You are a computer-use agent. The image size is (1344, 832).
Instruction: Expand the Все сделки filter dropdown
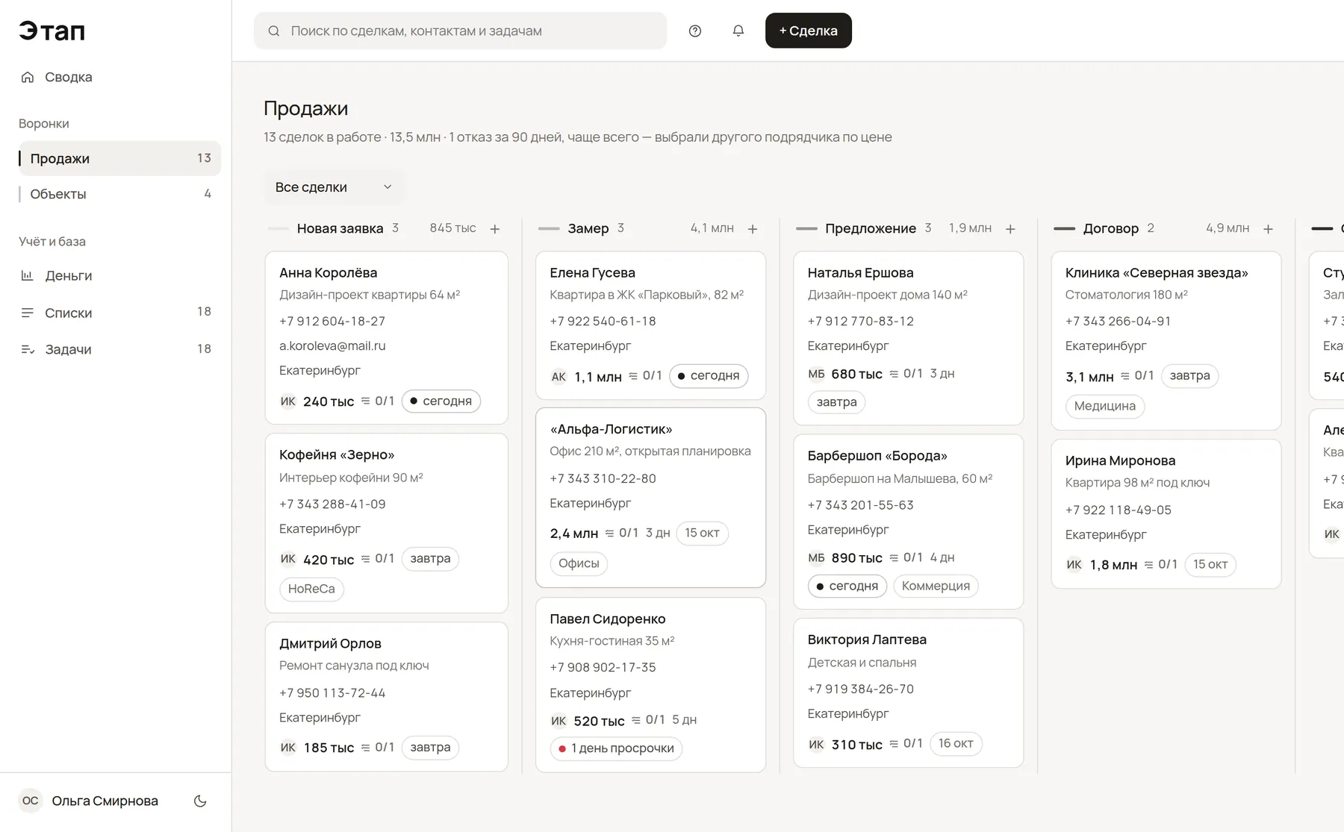coord(334,187)
